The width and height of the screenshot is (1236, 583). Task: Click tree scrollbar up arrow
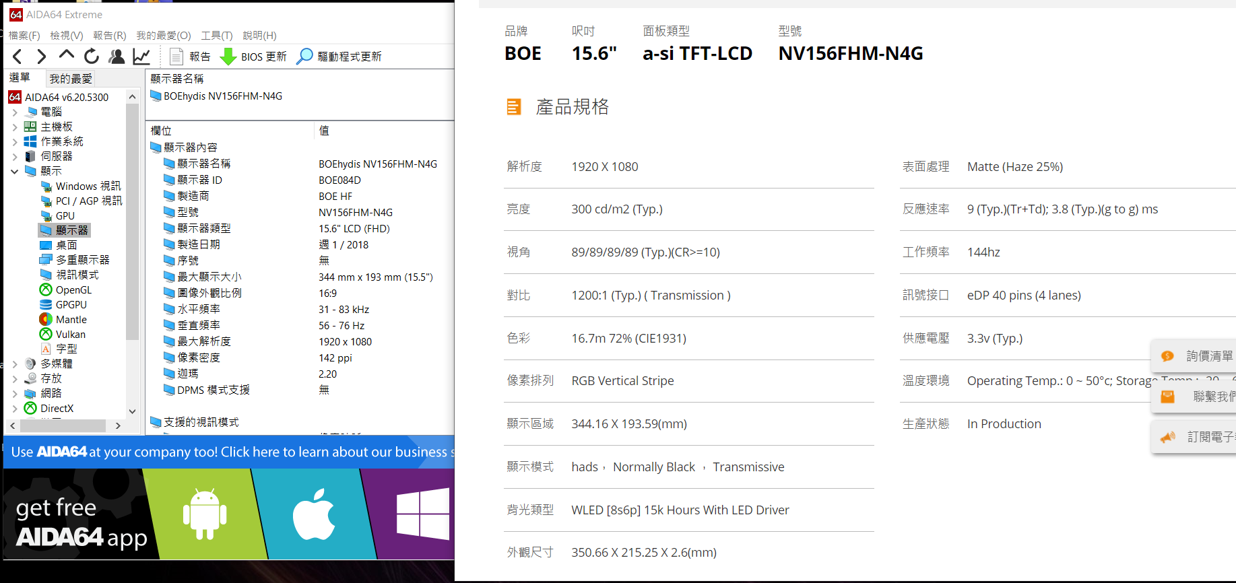coord(132,97)
